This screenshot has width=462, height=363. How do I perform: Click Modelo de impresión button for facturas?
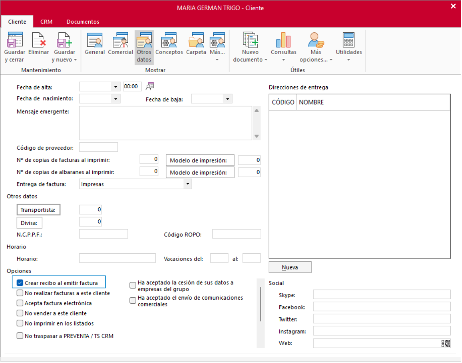pos(200,161)
